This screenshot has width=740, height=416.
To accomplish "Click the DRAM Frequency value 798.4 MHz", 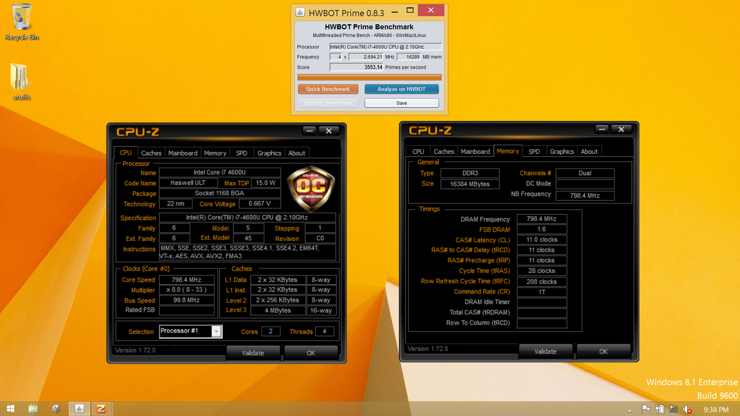I will [x=542, y=219].
